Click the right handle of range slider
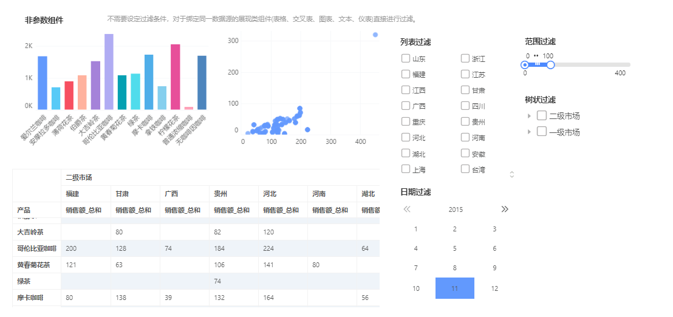673x317 pixels. click(550, 65)
